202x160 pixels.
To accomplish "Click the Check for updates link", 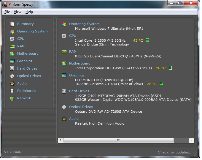I will 175,152.
